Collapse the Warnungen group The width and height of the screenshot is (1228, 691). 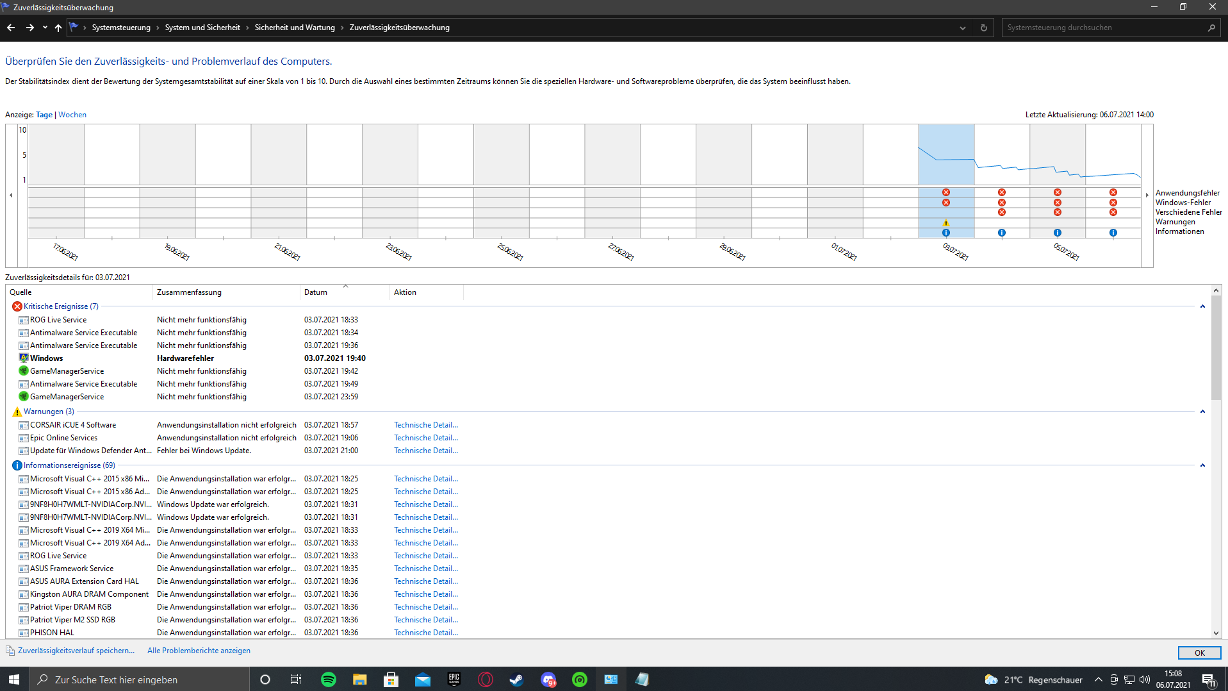pyautogui.click(x=1202, y=412)
